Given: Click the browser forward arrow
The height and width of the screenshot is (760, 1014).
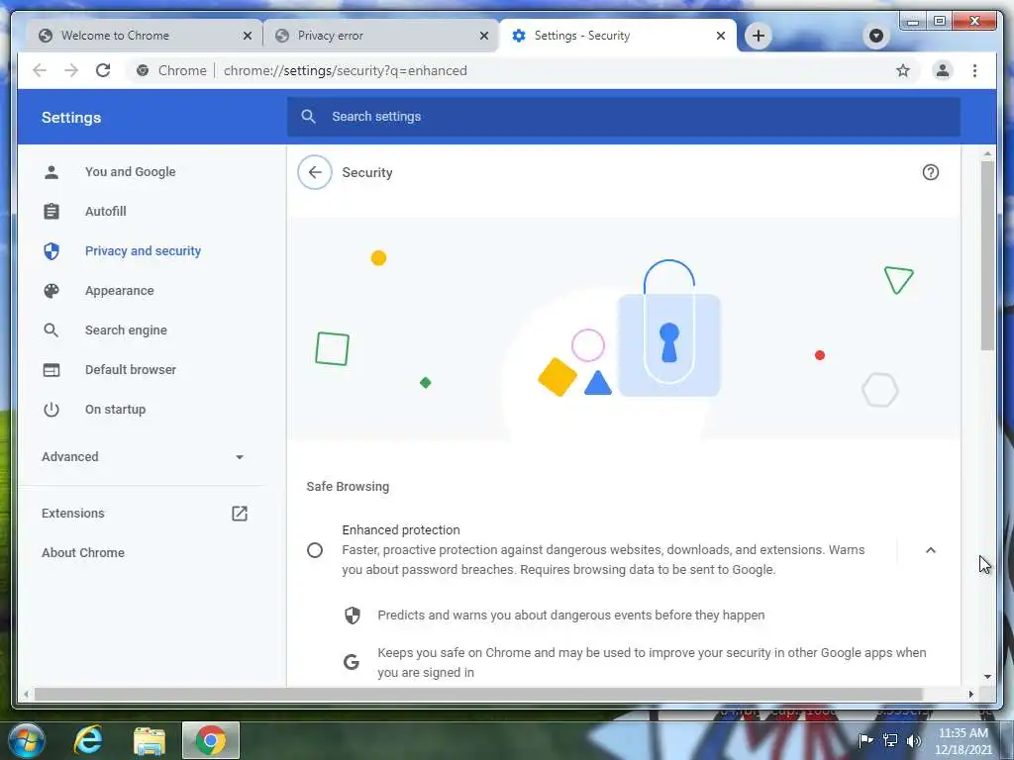Looking at the screenshot, I should tap(71, 70).
